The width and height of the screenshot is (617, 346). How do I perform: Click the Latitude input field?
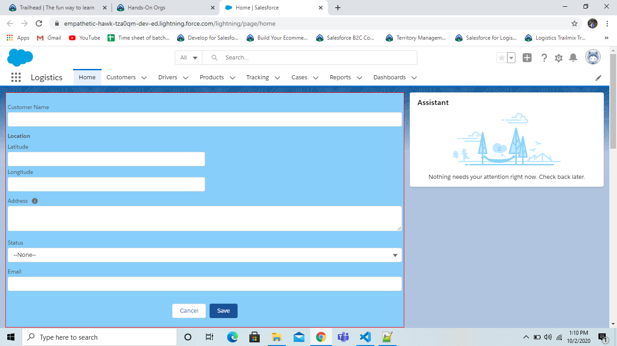pyautogui.click(x=106, y=159)
